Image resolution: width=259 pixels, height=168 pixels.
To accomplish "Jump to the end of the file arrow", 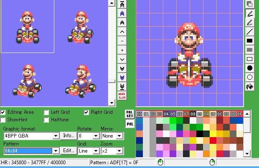I will [x=122, y=87].
